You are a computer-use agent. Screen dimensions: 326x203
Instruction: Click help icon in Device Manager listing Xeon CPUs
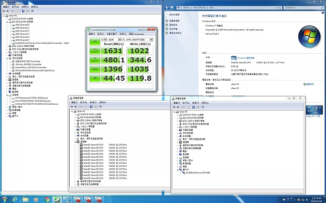coord(91,106)
